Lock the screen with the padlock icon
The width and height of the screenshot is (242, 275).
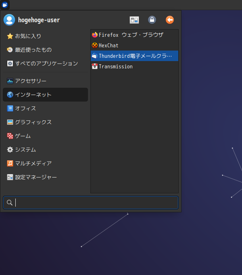coord(152,20)
